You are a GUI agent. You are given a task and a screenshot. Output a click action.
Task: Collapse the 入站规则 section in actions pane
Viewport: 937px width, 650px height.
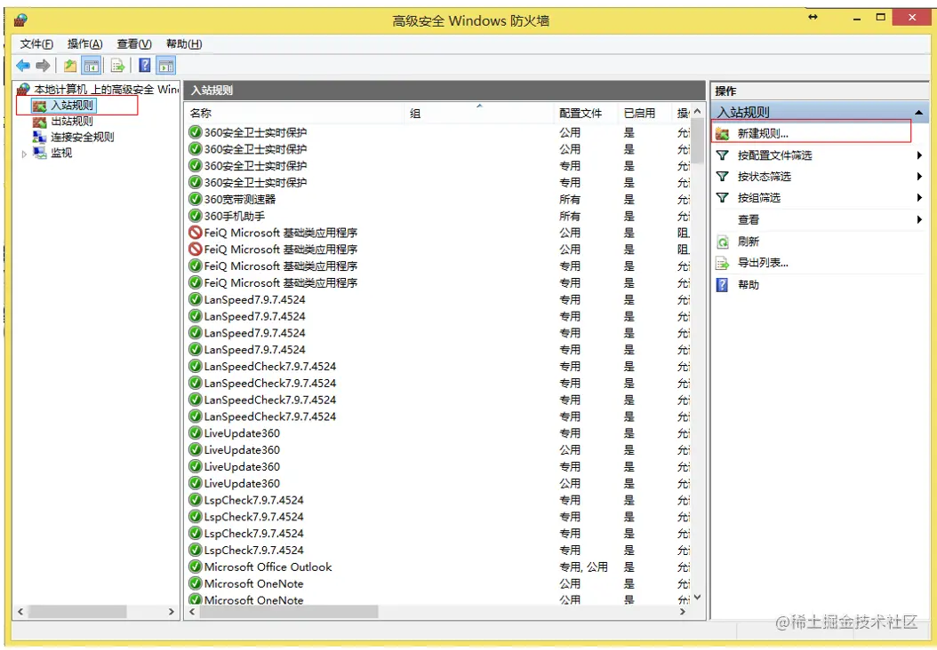[918, 112]
